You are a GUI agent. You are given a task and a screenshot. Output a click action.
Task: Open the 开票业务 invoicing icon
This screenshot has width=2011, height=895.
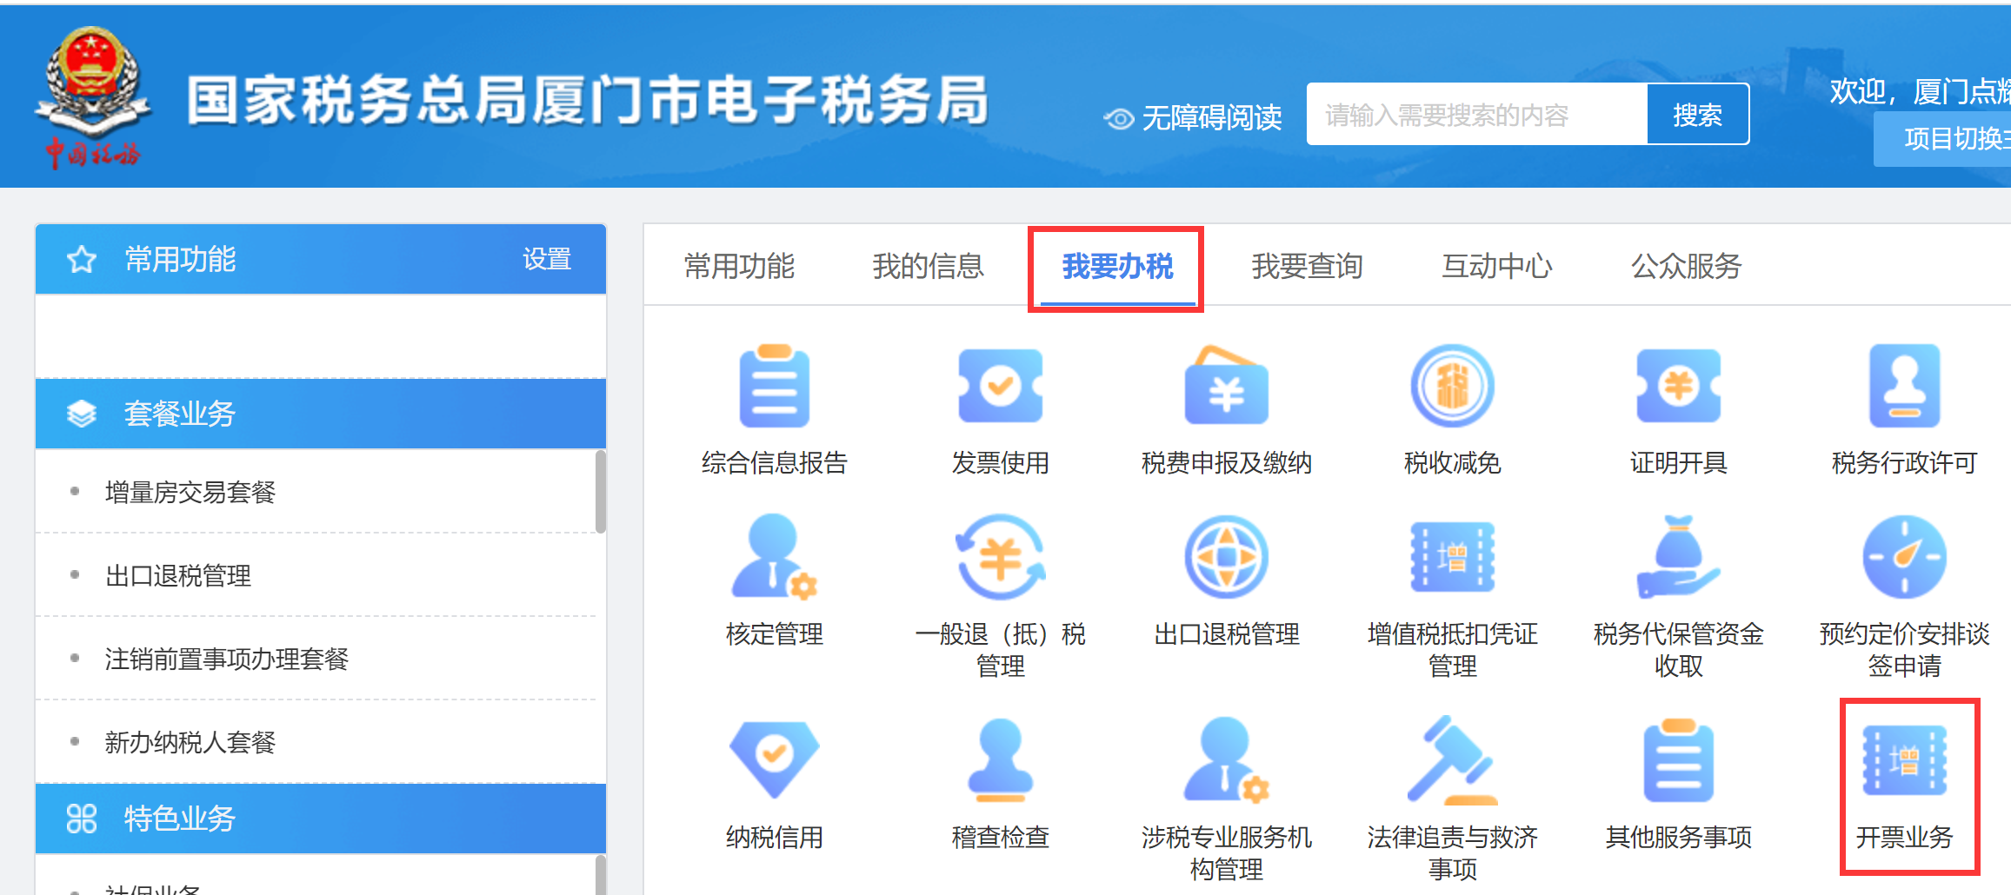click(1904, 761)
